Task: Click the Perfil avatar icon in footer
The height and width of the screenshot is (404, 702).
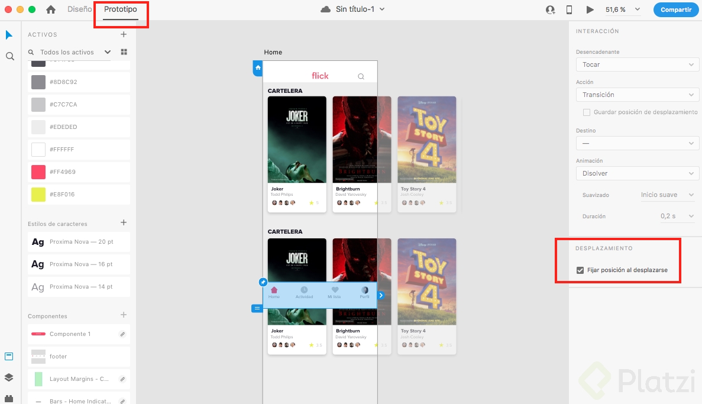Action: (365, 290)
